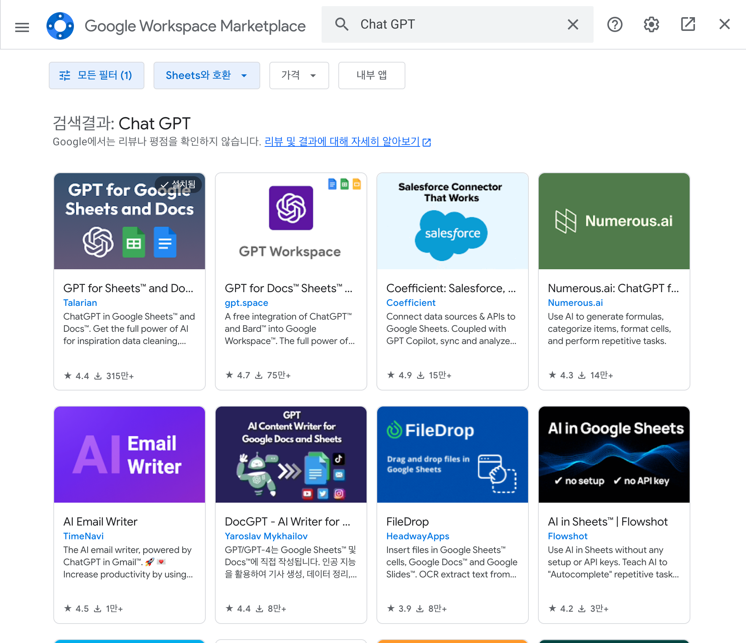The width and height of the screenshot is (746, 643).
Task: Click the 14만+ download count
Action: point(596,375)
